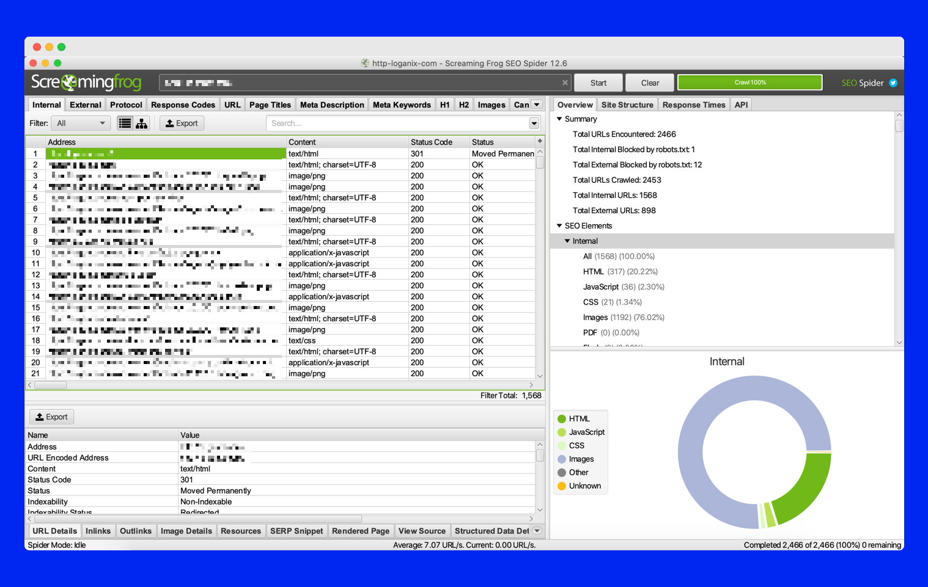This screenshot has width=928, height=587.
Task: Add a column using the plus icon
Action: (540, 141)
